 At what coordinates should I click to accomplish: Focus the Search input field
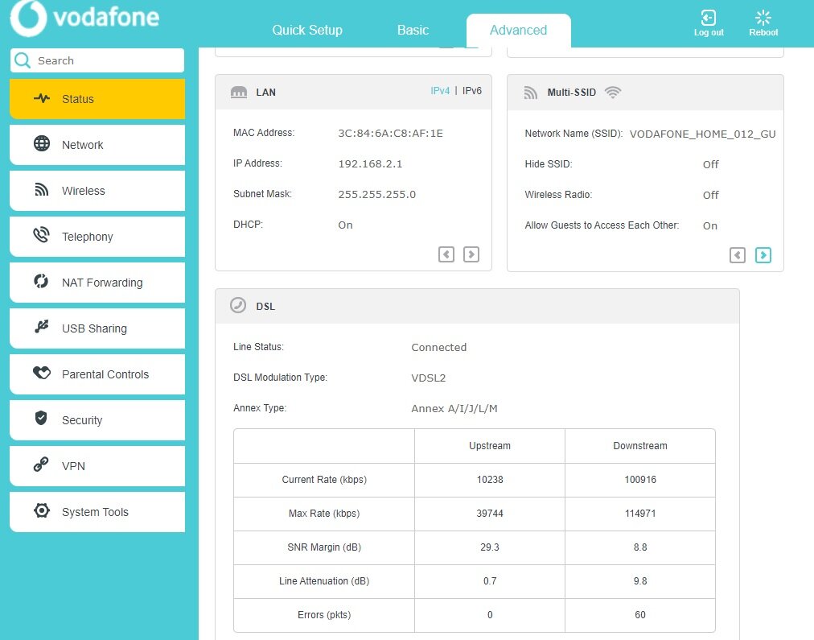tap(97, 60)
